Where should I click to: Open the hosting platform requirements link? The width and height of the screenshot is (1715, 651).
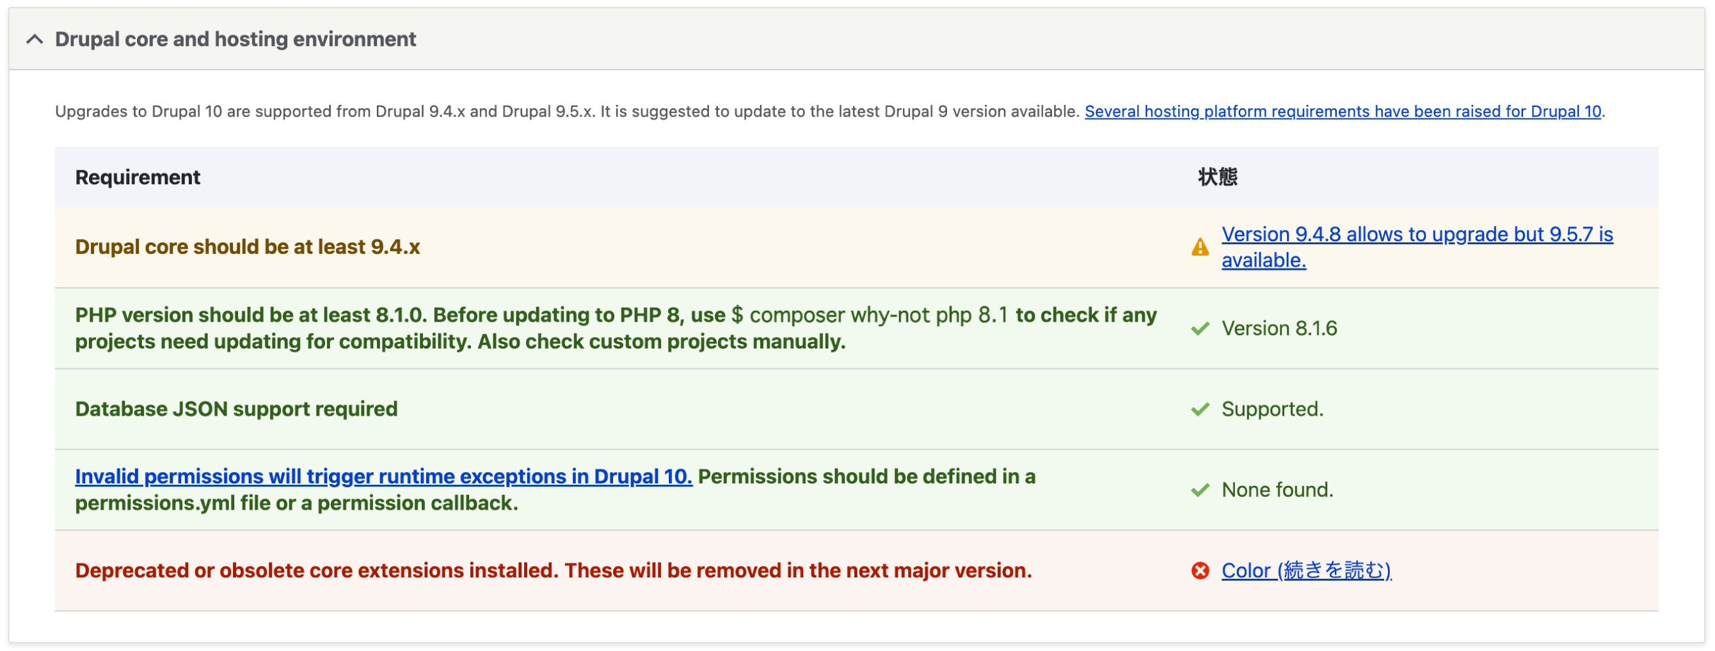click(1342, 111)
